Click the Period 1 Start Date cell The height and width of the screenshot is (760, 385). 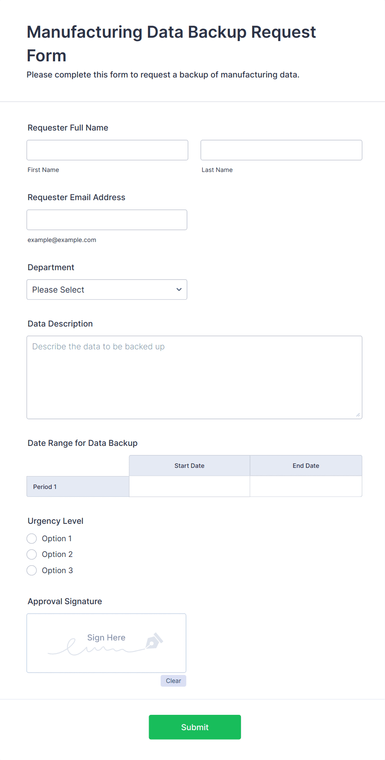(x=190, y=486)
